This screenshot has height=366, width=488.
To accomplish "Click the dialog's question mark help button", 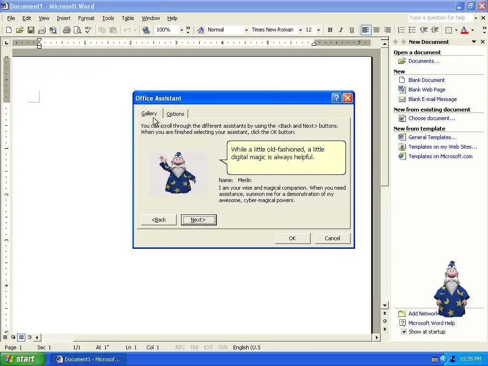I will click(336, 98).
